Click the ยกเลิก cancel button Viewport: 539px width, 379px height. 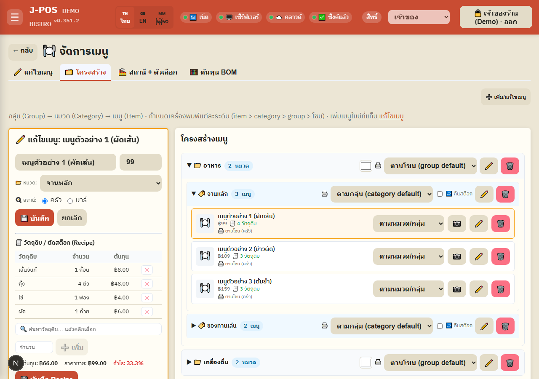pyautogui.click(x=72, y=218)
